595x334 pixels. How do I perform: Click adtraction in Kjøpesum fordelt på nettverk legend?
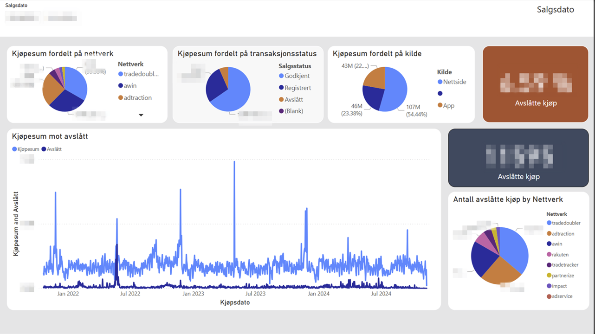[x=137, y=98]
